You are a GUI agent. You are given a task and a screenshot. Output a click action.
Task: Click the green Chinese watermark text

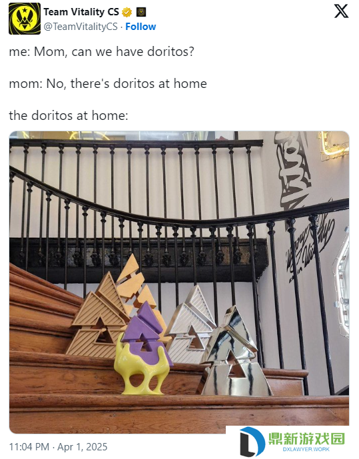click(x=306, y=439)
